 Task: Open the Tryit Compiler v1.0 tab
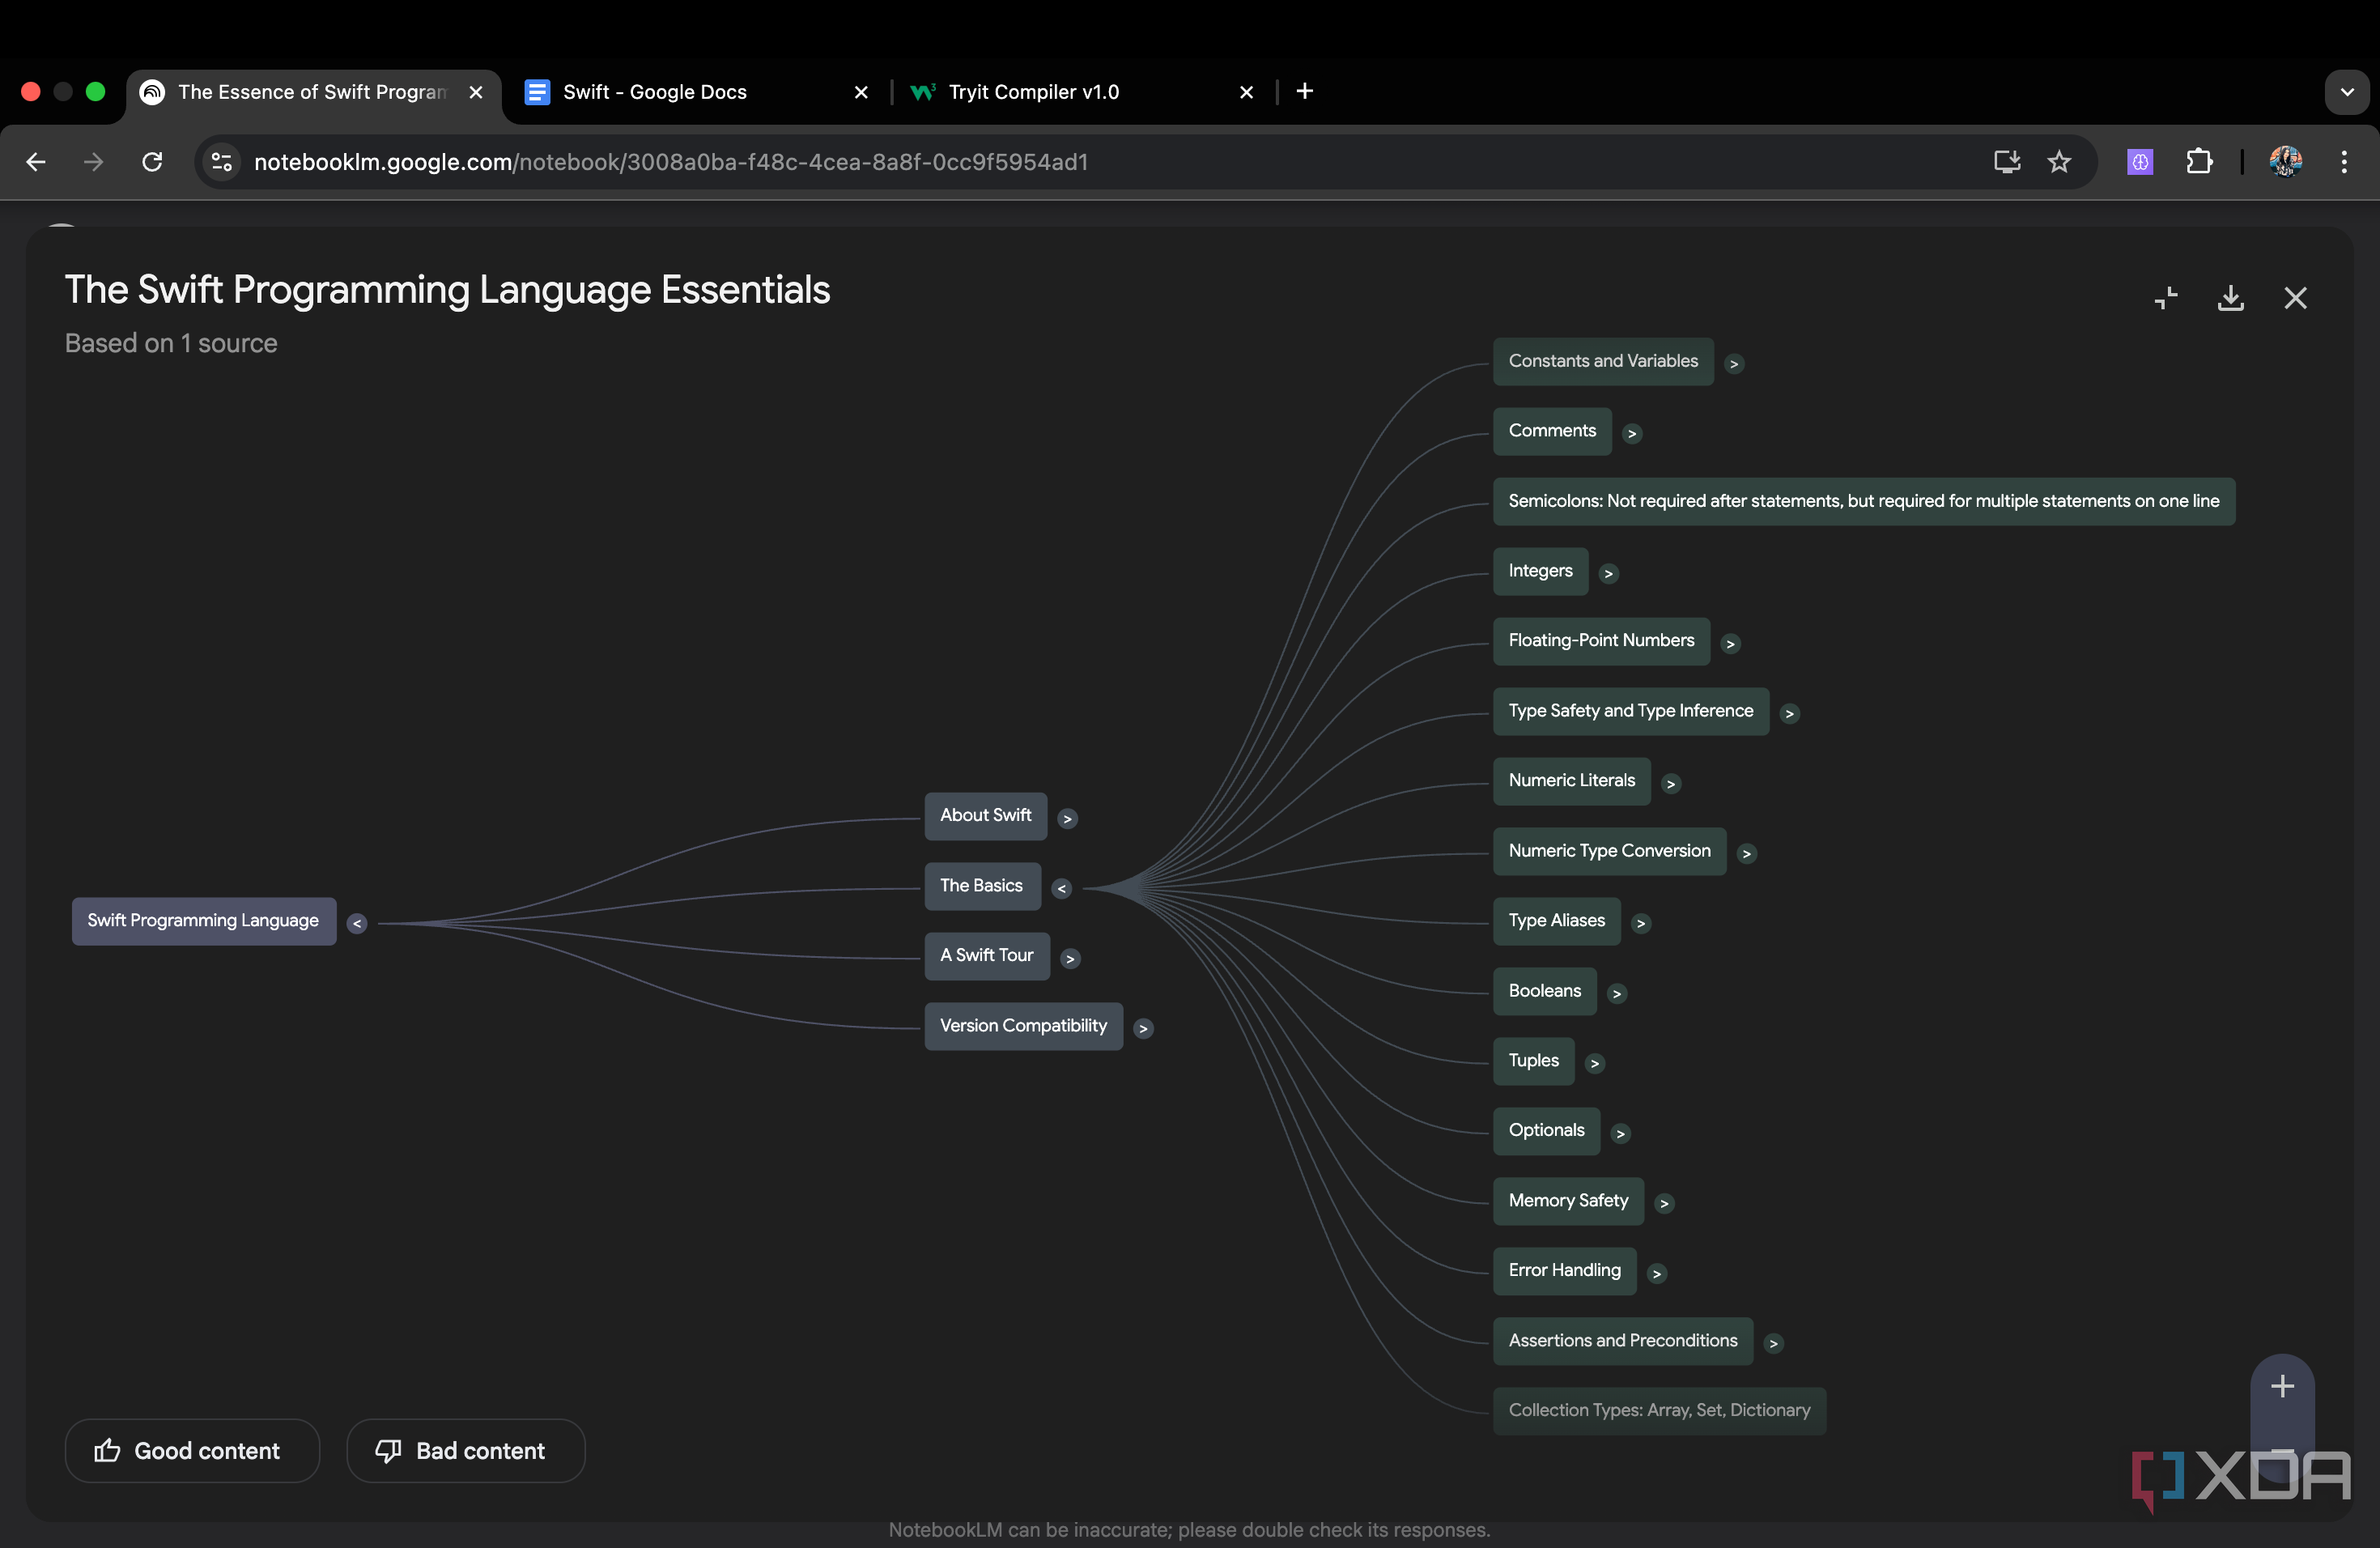point(1035,91)
